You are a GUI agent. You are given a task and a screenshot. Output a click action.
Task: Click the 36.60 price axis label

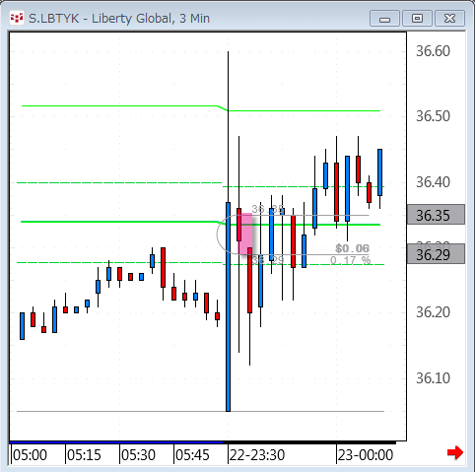433,51
